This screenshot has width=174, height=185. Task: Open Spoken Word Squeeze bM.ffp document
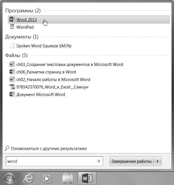[x=44, y=46]
